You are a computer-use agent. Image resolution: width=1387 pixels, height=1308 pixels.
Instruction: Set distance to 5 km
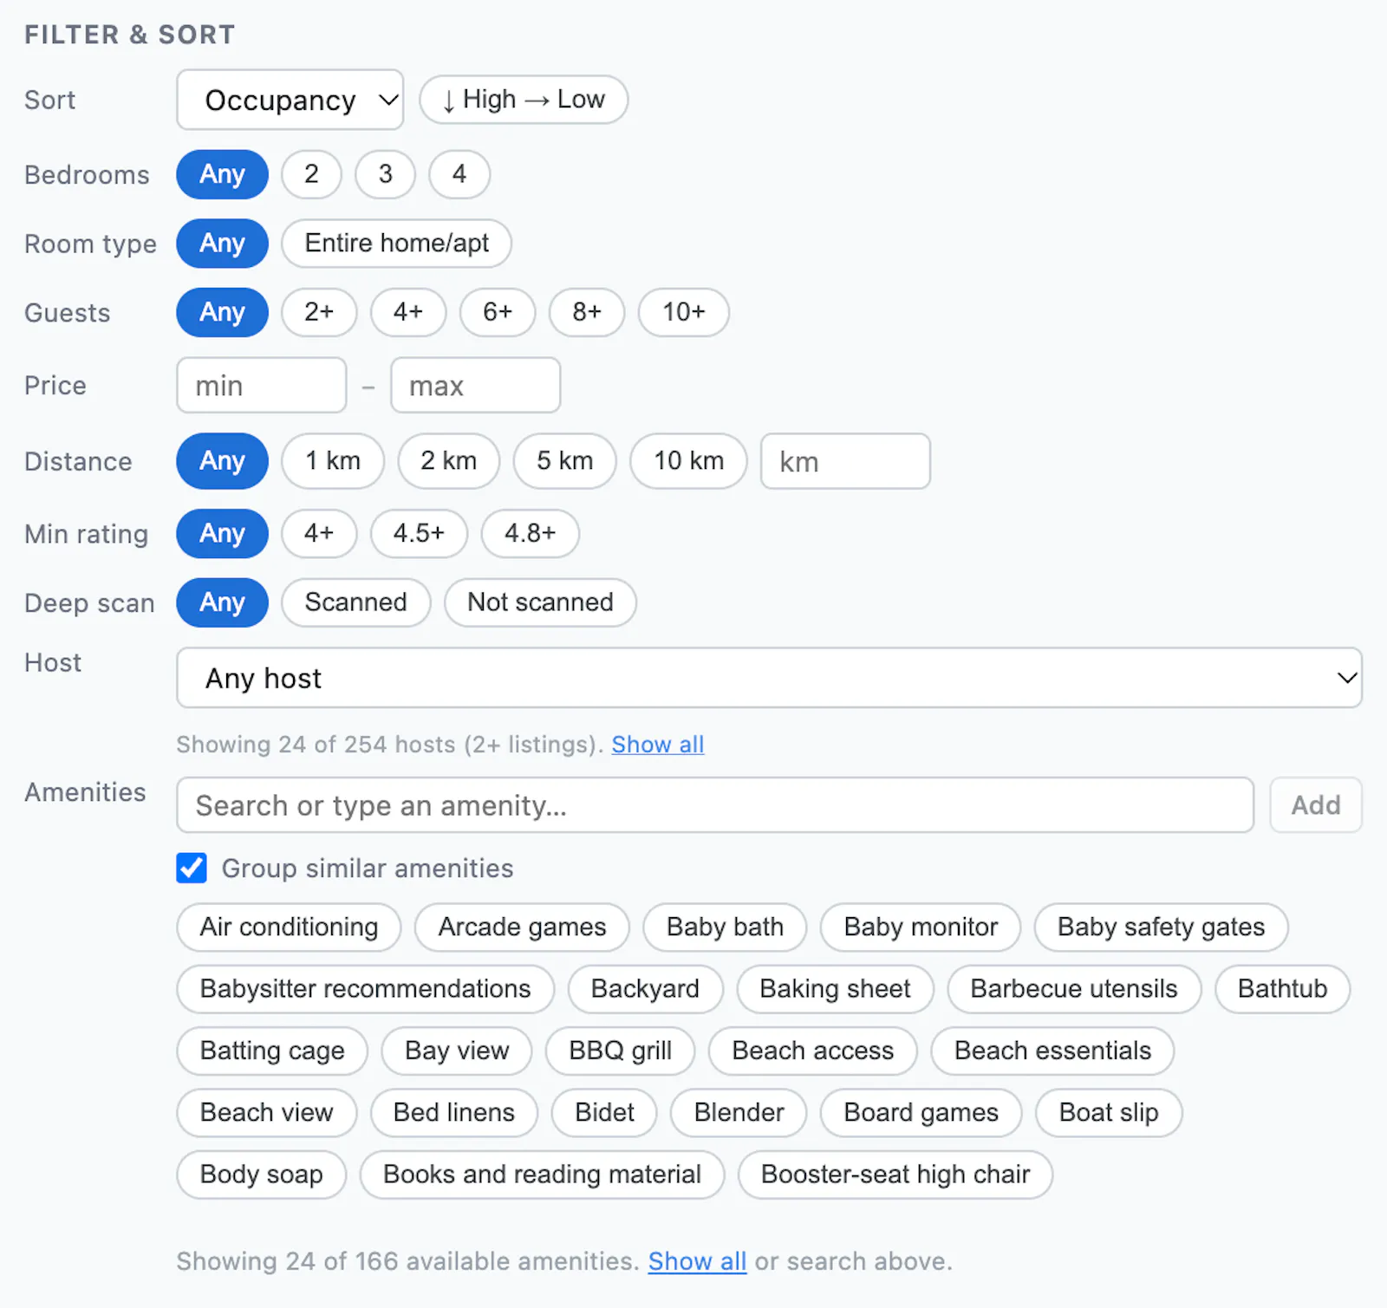point(564,461)
